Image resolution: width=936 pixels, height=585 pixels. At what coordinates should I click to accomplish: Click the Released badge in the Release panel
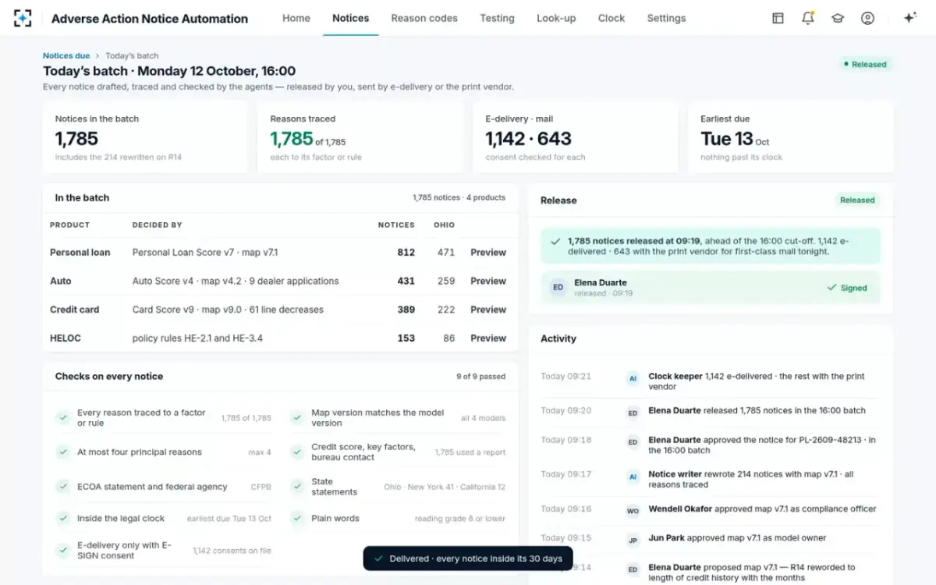pyautogui.click(x=857, y=200)
